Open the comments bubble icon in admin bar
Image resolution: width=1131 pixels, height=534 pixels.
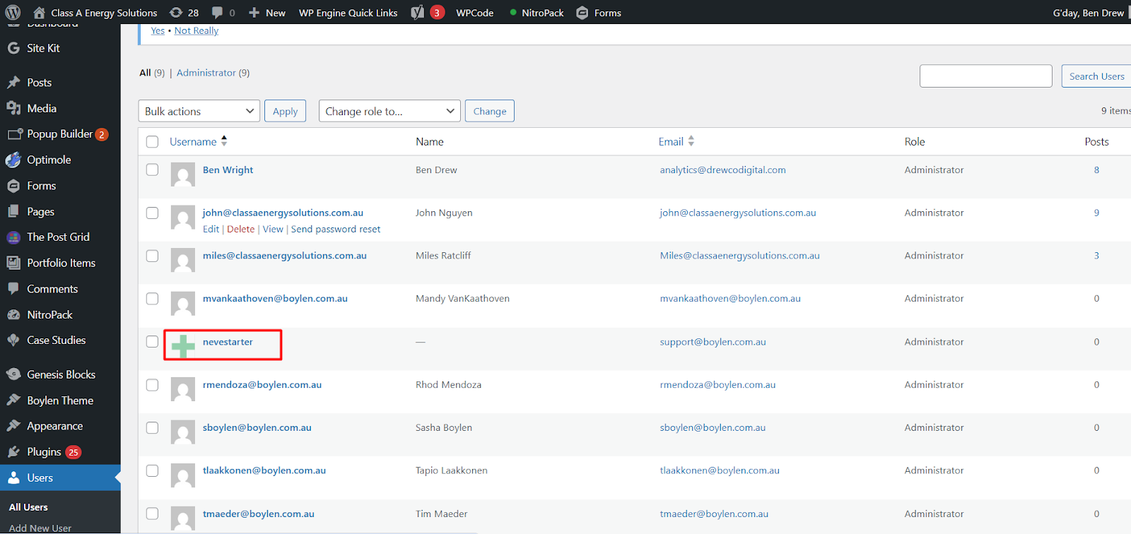[x=218, y=13]
